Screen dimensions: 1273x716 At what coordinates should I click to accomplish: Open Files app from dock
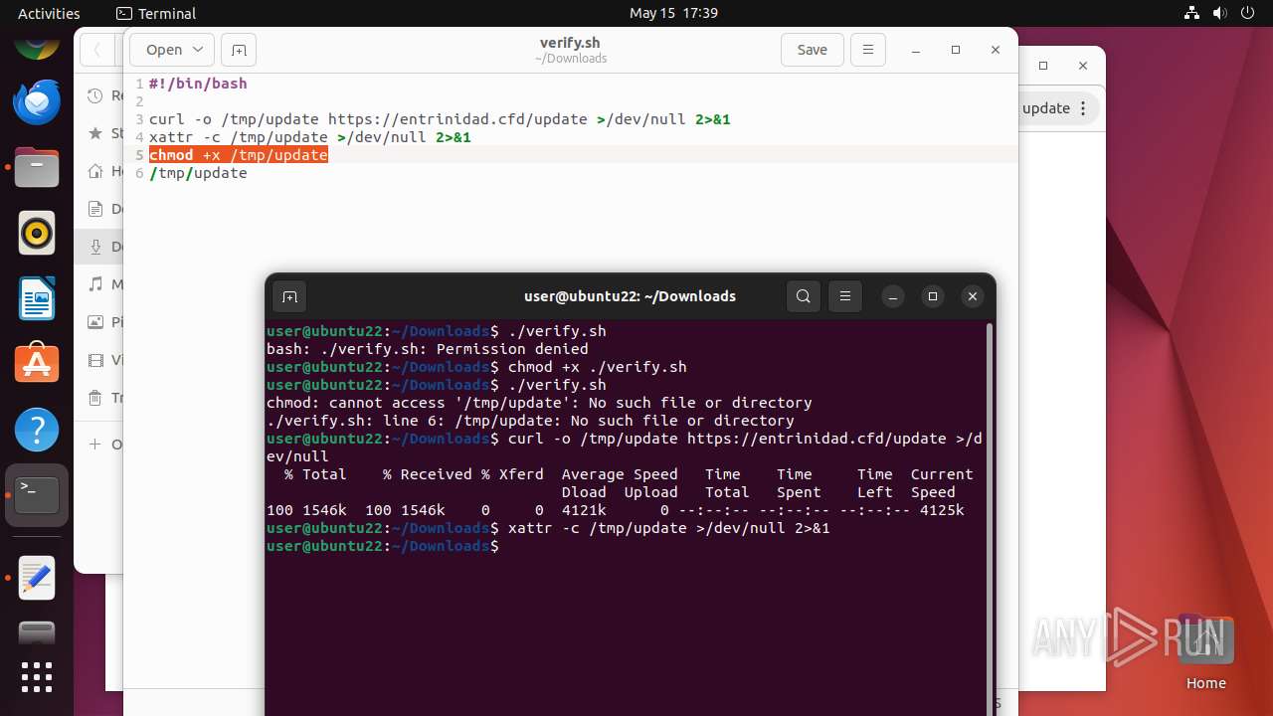click(37, 167)
